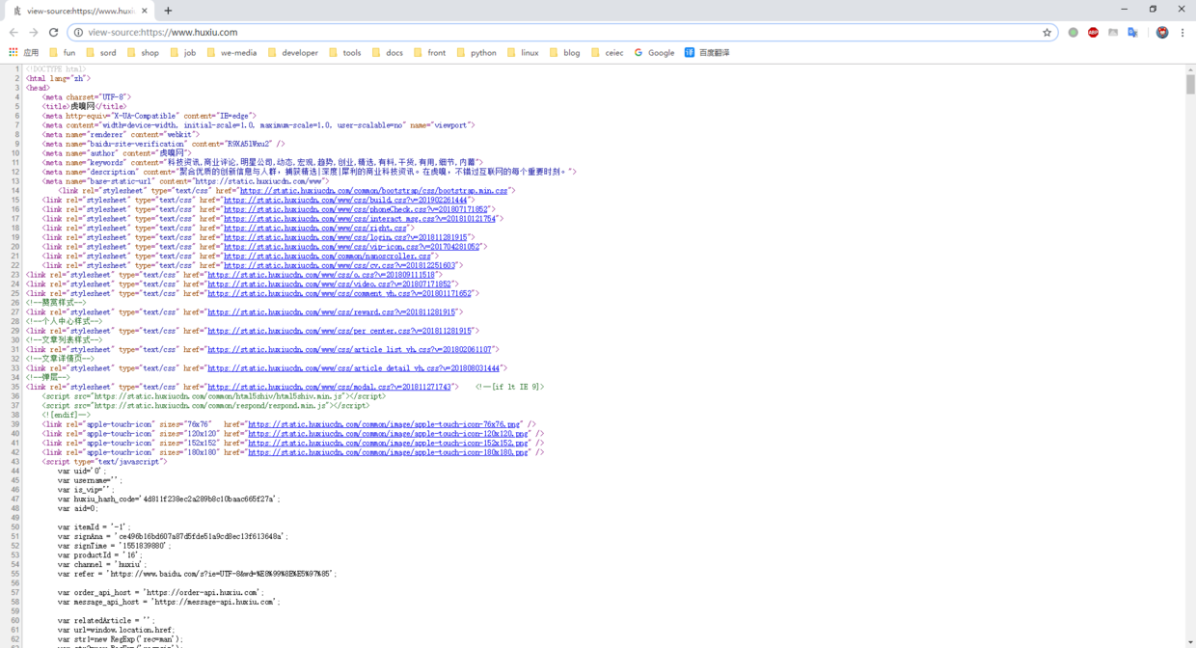Open the article_detail_vh.css link
Image resolution: width=1196 pixels, height=648 pixels.
(354, 368)
